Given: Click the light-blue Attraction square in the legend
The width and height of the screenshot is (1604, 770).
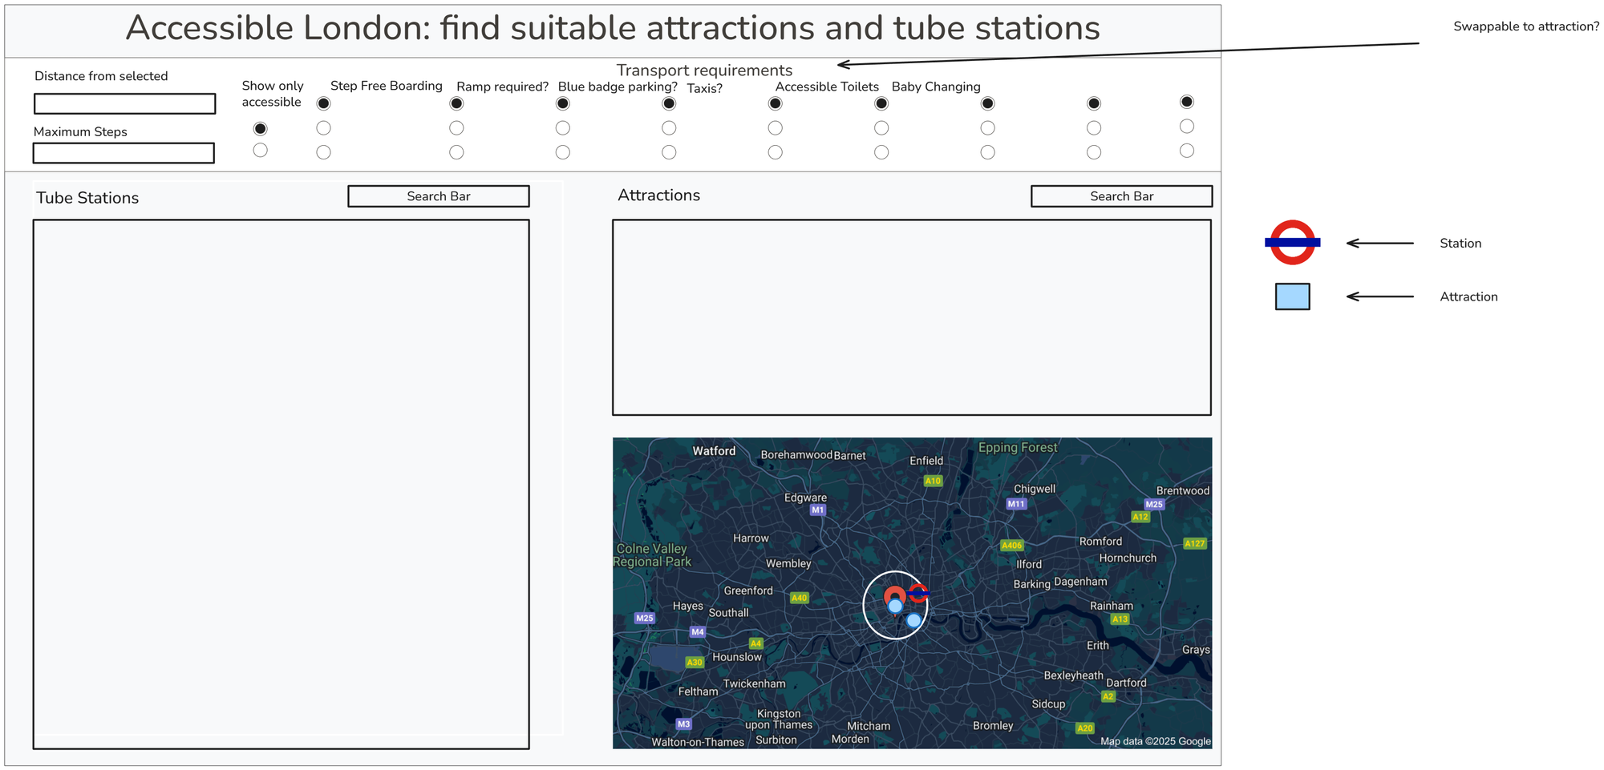Looking at the screenshot, I should tap(1292, 296).
